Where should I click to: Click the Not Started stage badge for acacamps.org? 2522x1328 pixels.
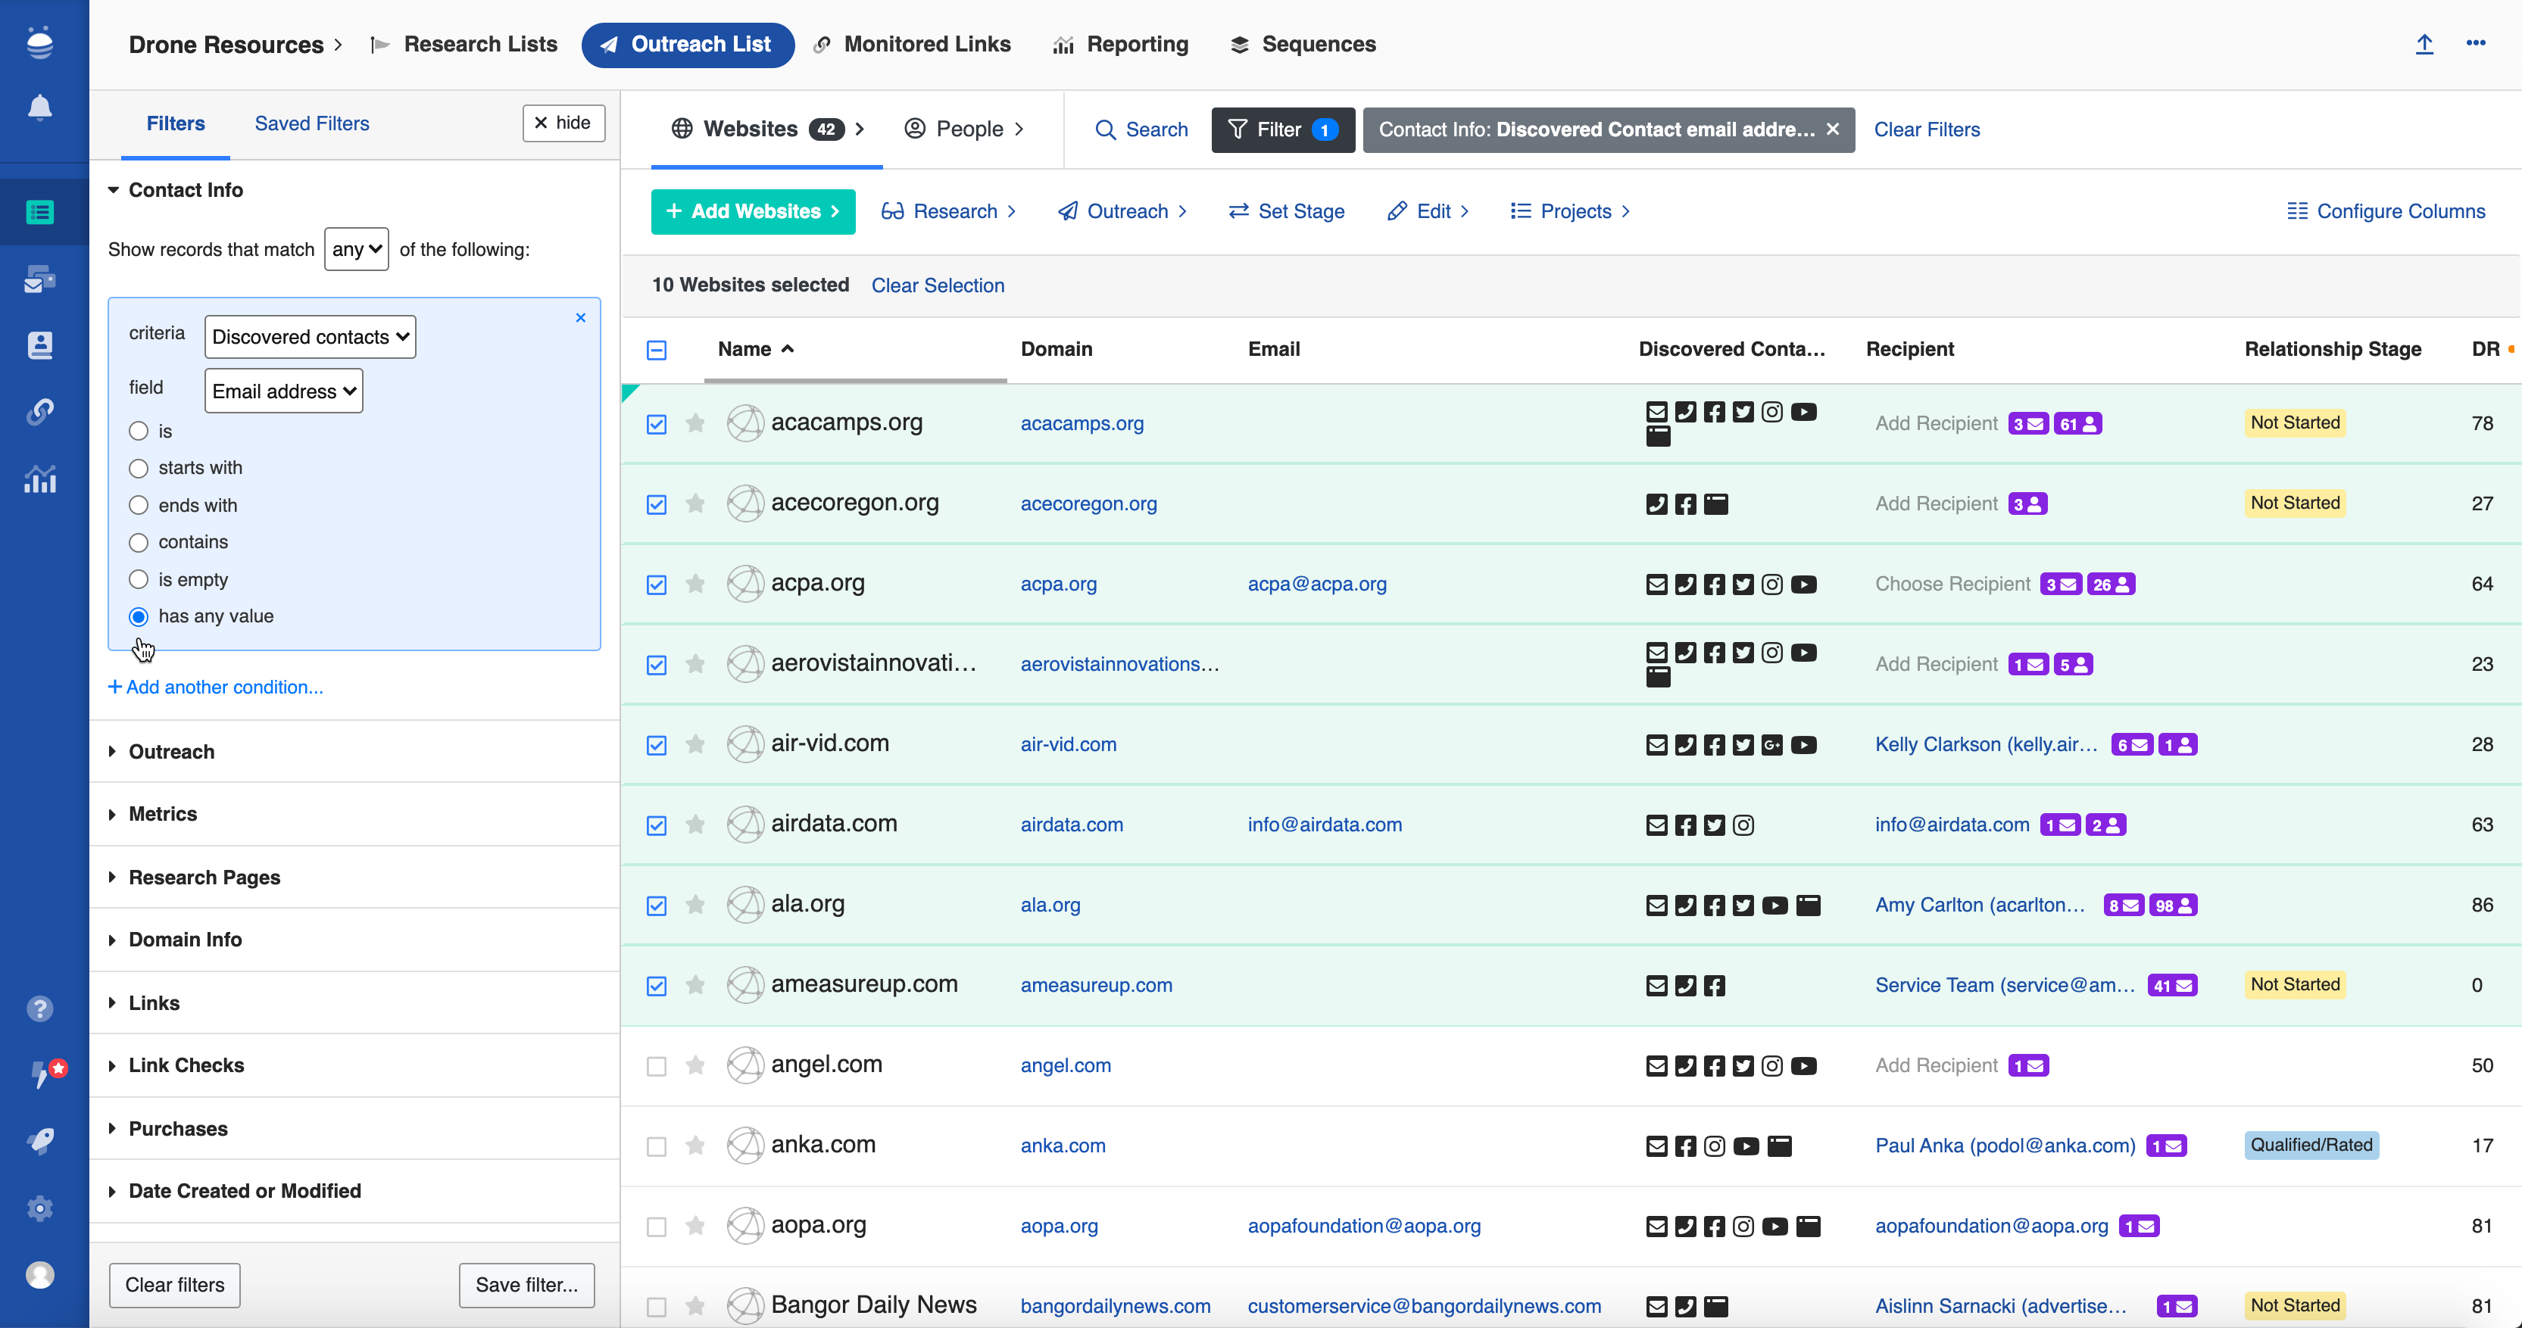(2294, 422)
